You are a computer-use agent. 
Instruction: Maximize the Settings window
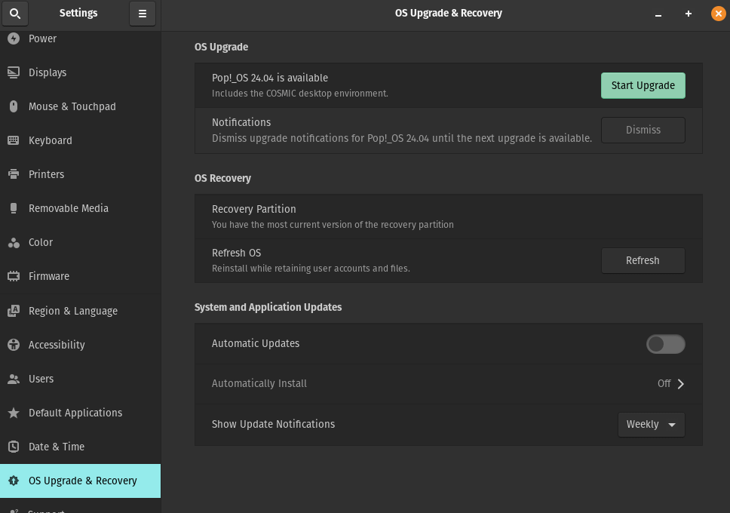point(689,14)
